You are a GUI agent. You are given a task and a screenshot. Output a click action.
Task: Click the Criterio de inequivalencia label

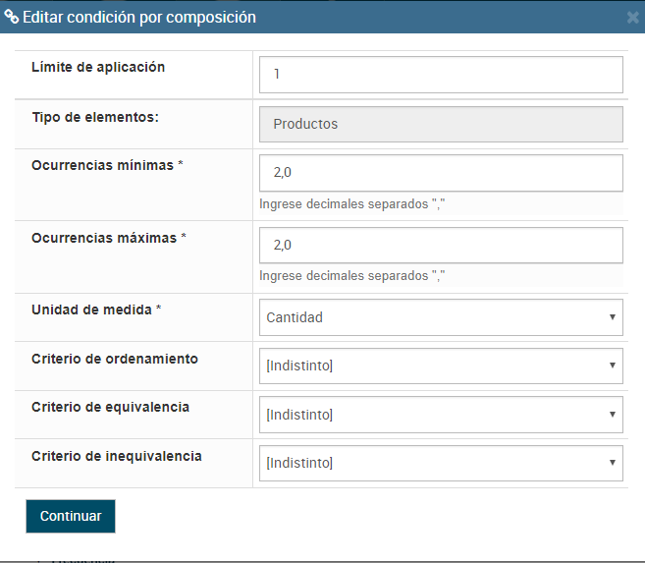point(117,456)
